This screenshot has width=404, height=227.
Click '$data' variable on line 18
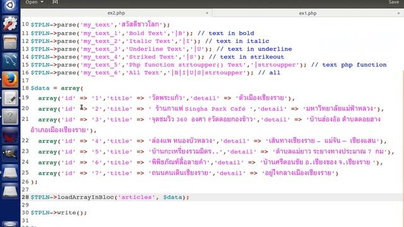(40, 88)
